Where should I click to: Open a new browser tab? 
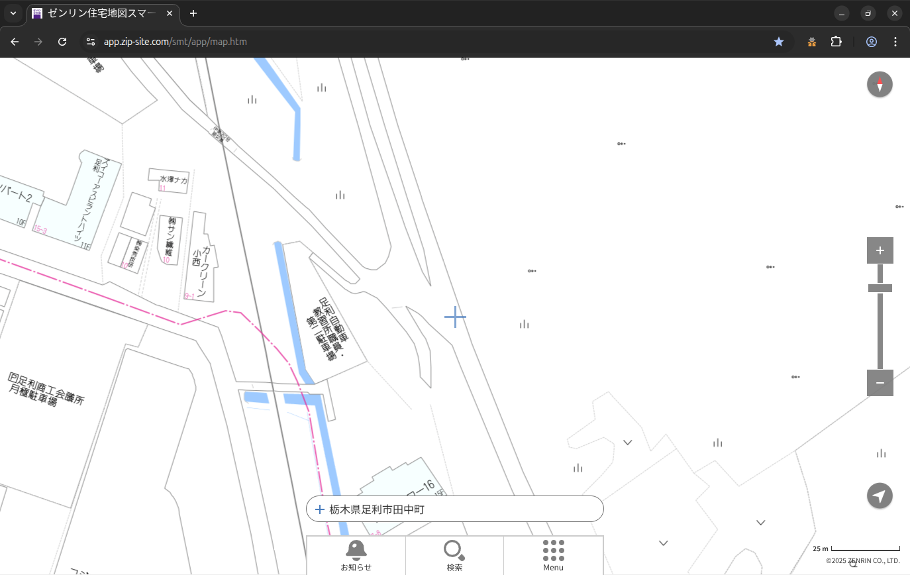point(193,13)
